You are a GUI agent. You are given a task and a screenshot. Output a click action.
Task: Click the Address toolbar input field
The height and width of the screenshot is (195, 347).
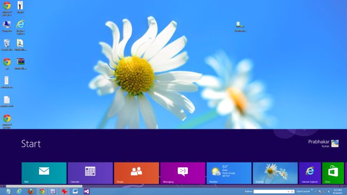[x=270, y=191]
